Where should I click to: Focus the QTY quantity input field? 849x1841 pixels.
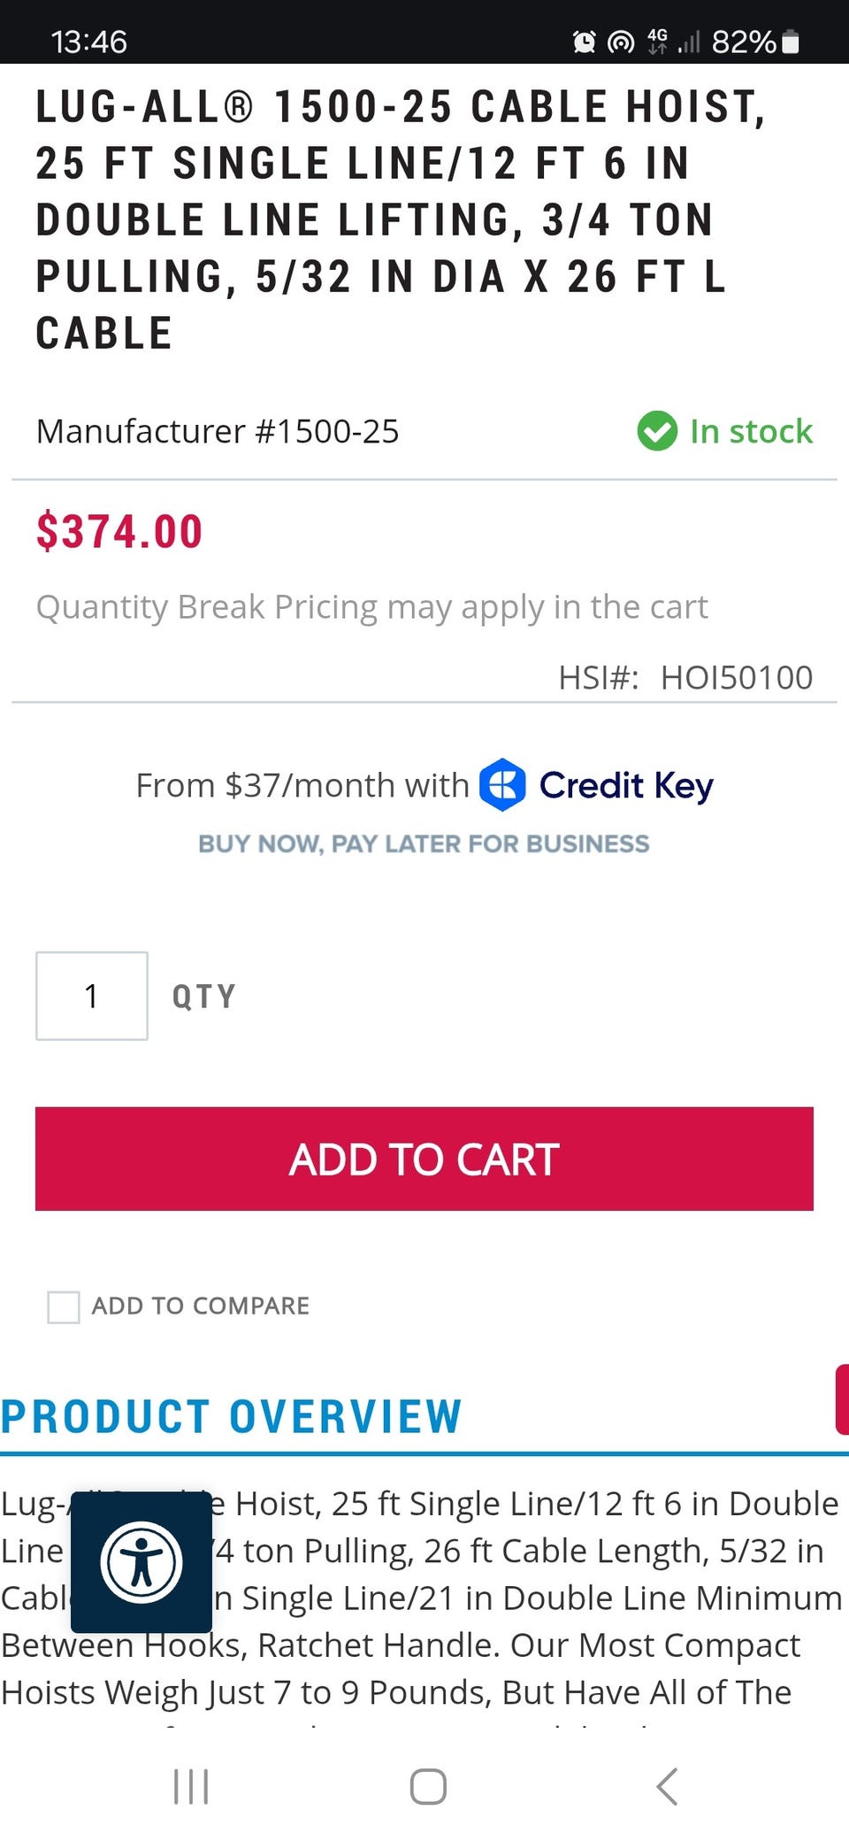(92, 996)
